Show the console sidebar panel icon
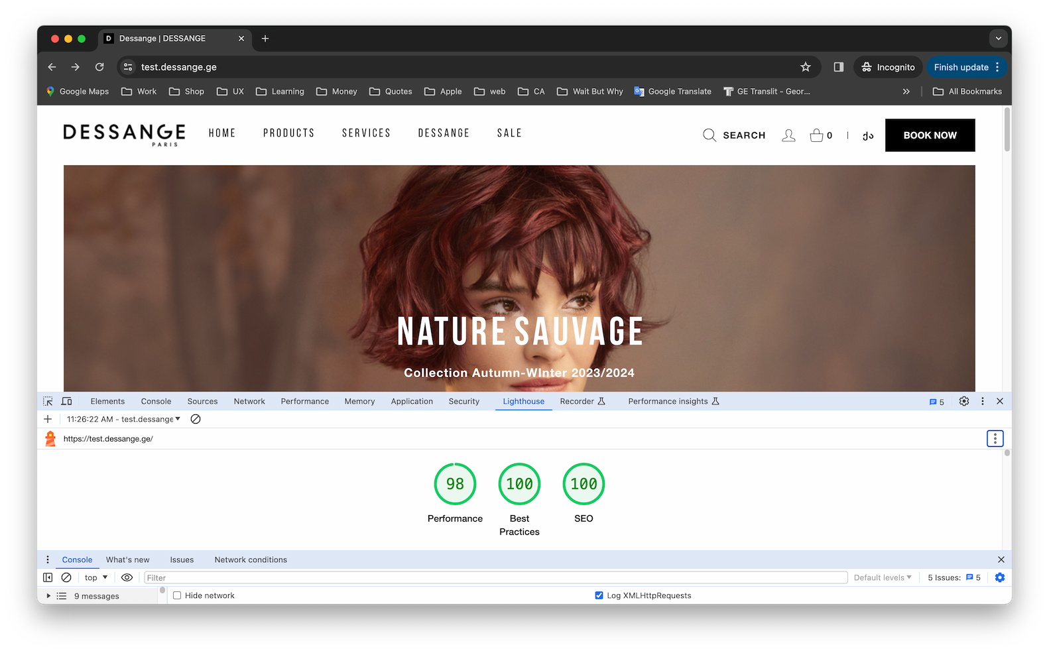This screenshot has width=1049, height=653. coord(48,577)
